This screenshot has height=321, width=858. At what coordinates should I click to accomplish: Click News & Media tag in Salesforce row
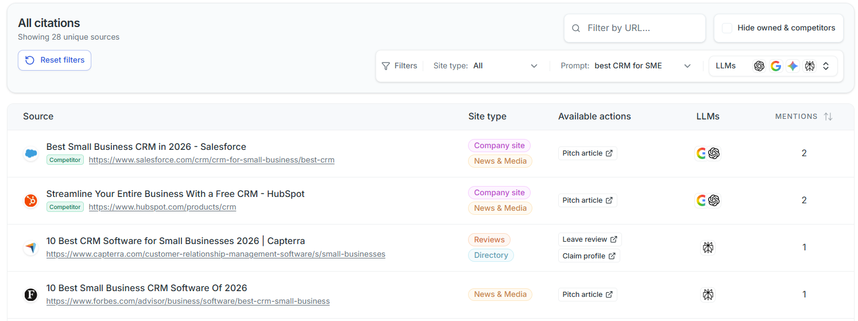click(x=500, y=161)
